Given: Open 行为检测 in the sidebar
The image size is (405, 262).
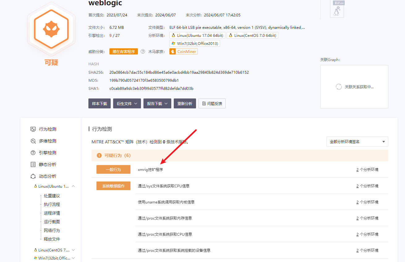Looking at the screenshot, I should click(x=48, y=129).
